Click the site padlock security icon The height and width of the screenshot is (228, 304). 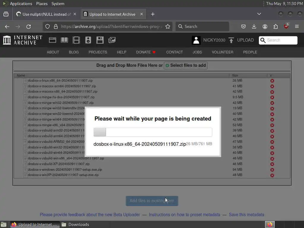point(56,26)
